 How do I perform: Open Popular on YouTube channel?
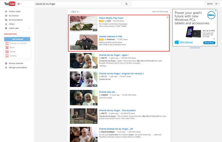(x=18, y=43)
